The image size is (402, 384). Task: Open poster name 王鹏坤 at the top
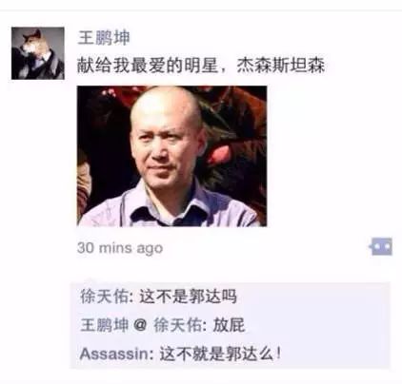pos(104,38)
